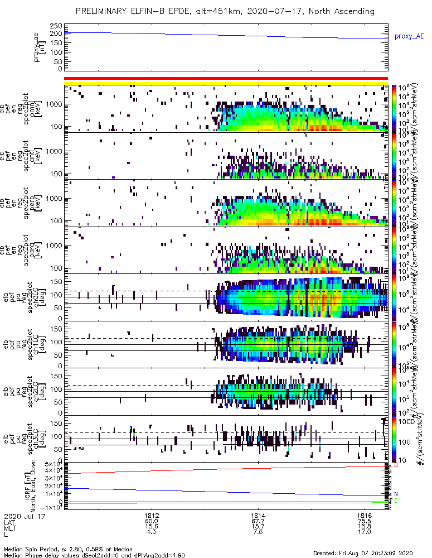
Task: Click the 'MLT' row label
Action: [10, 528]
